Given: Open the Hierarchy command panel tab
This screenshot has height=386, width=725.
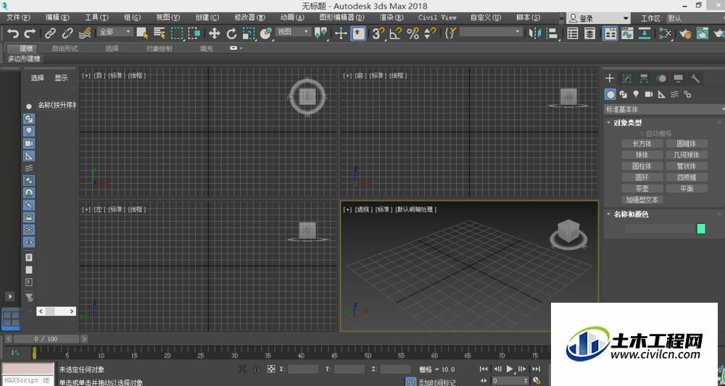Looking at the screenshot, I should coord(644,78).
